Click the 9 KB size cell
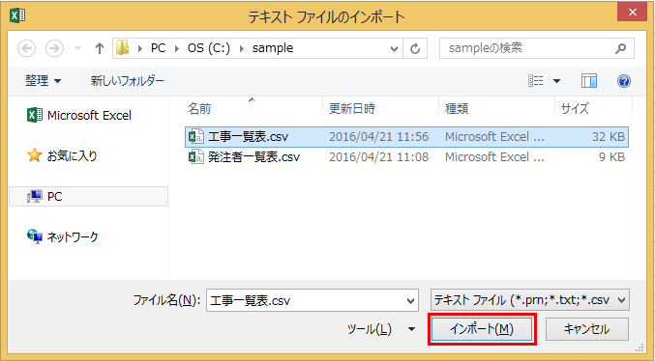Viewport: 655px width, 361px height. click(x=611, y=157)
